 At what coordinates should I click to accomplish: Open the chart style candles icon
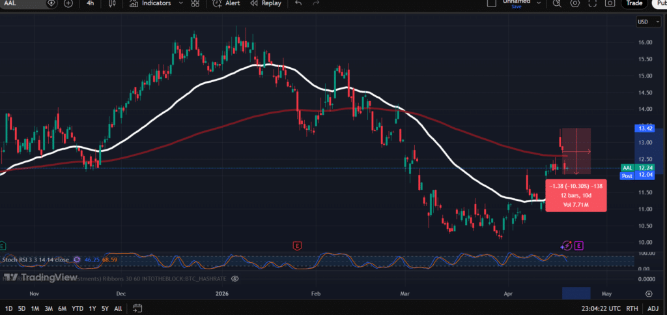(111, 3)
